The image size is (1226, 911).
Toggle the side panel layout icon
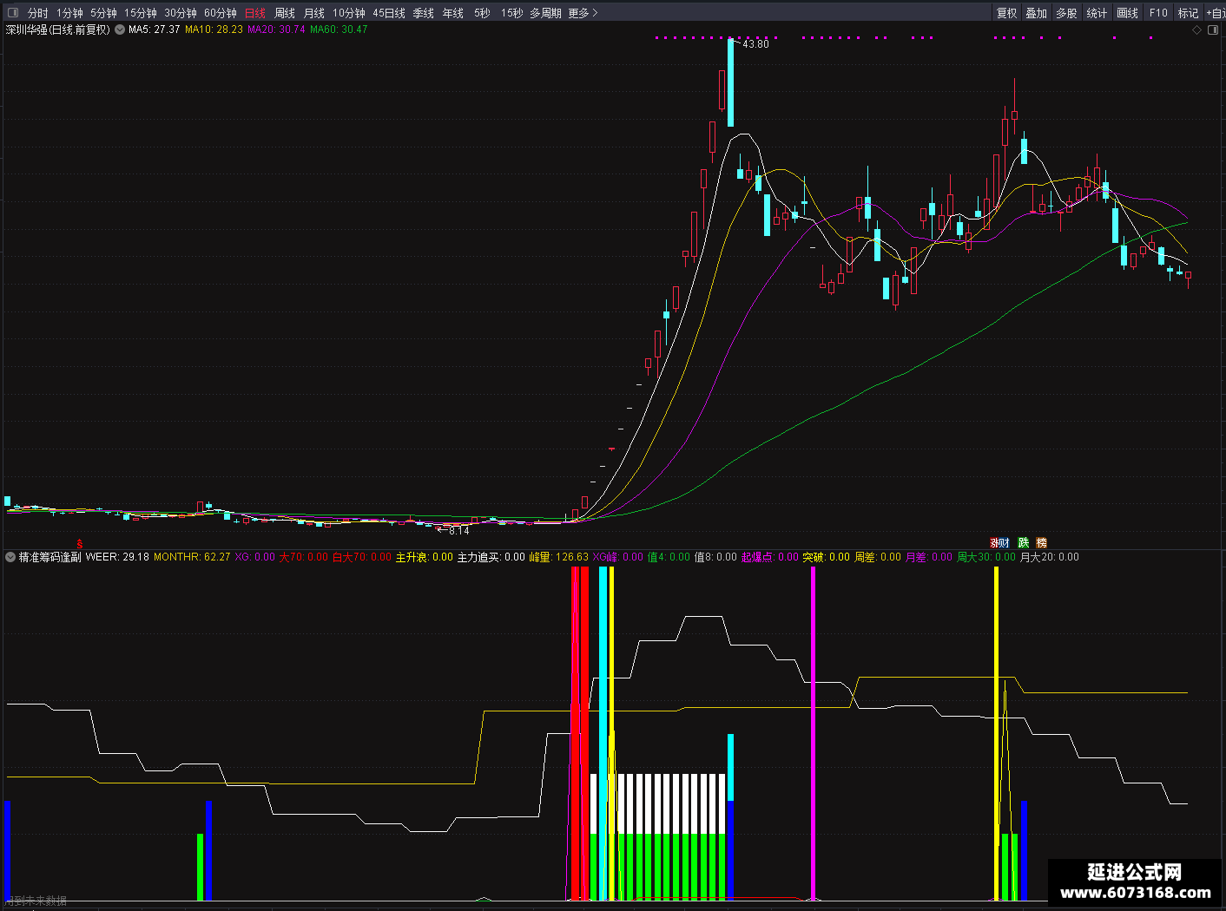pos(1213,29)
